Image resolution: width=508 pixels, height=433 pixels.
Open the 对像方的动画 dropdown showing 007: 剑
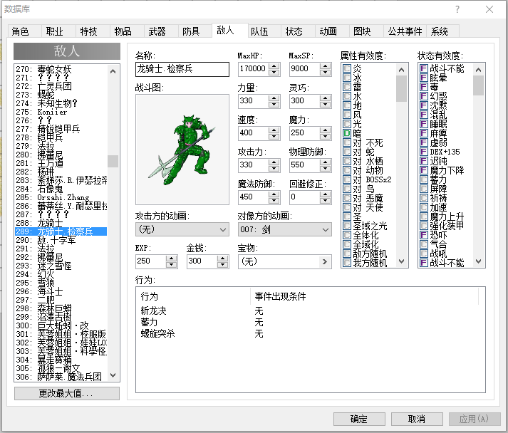284,229
